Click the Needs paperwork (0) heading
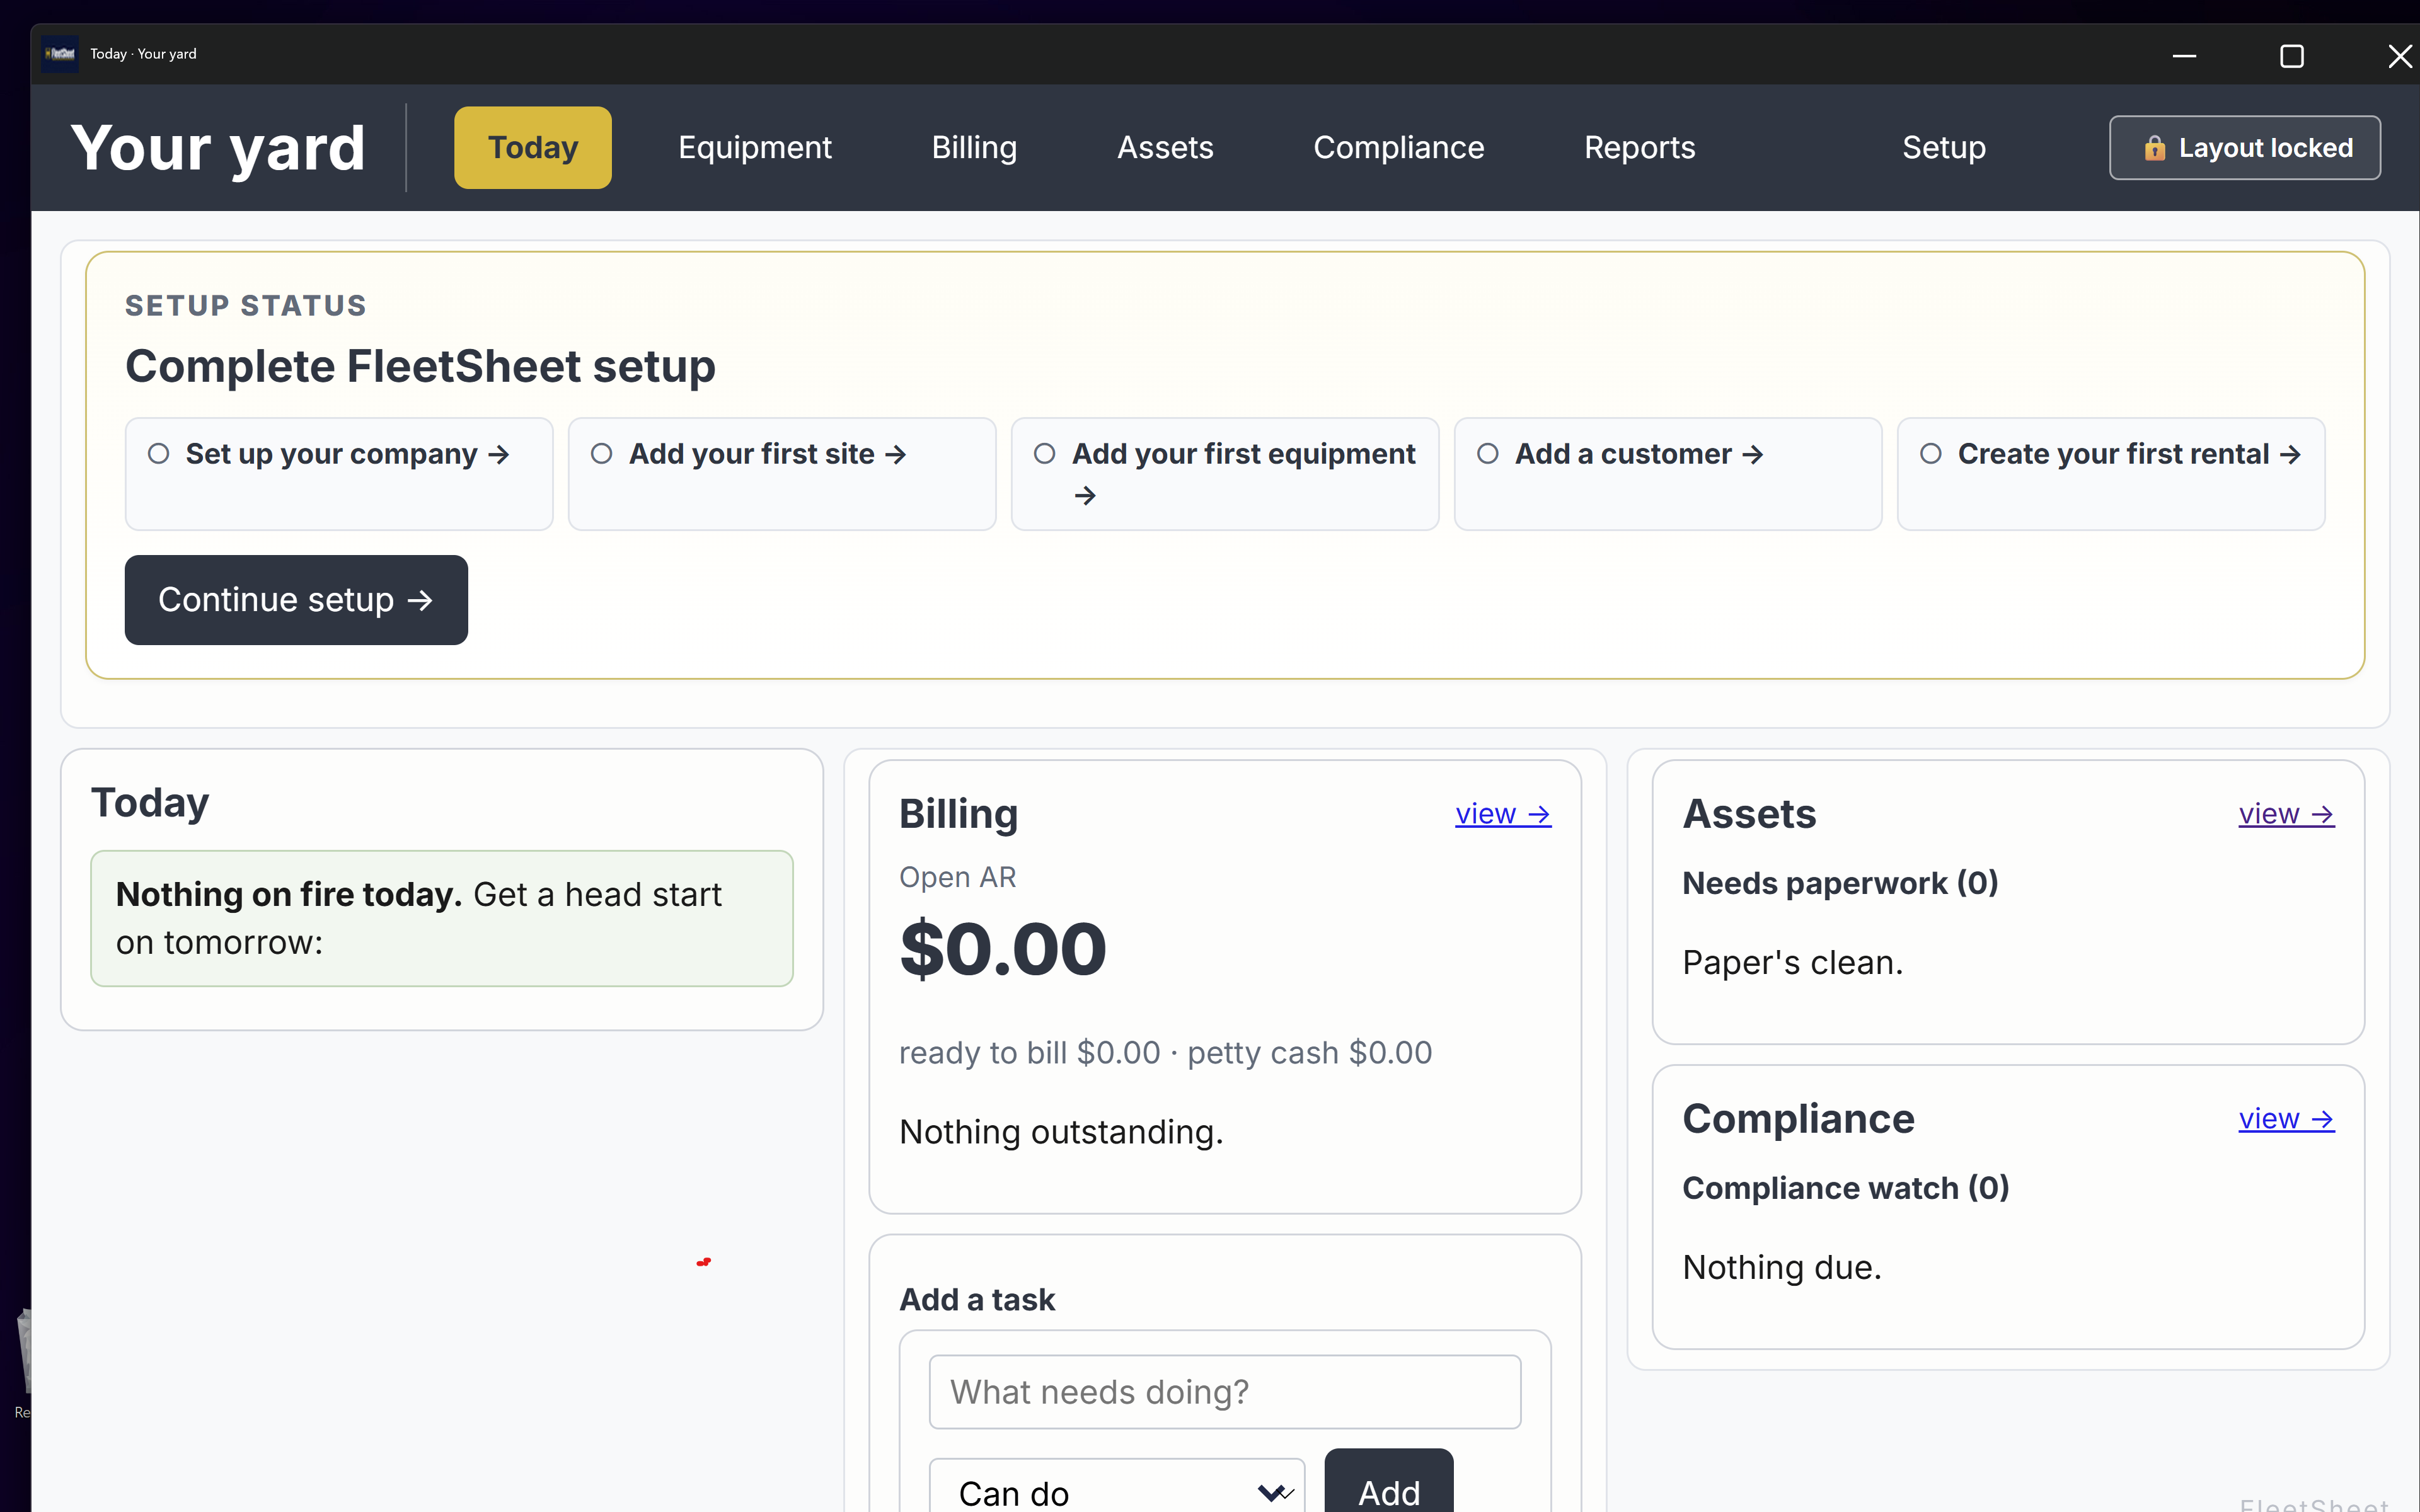The image size is (2420, 1512). coord(1840,884)
